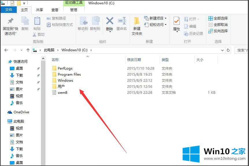Click 历史记录 (History) button
Viewport: 249px width, 166px height.
click(x=194, y=33)
